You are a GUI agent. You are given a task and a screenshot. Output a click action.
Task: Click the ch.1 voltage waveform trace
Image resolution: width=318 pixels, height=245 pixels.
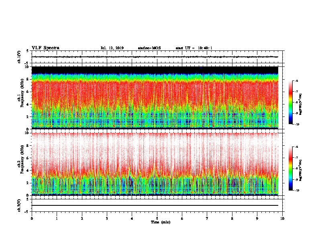155,57
